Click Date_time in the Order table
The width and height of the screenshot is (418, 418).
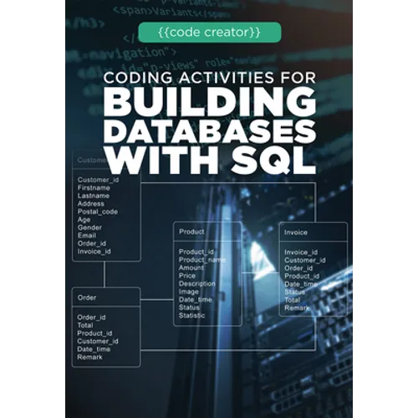(x=94, y=349)
